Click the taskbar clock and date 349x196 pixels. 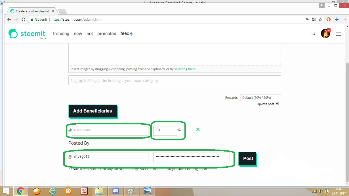(339, 191)
